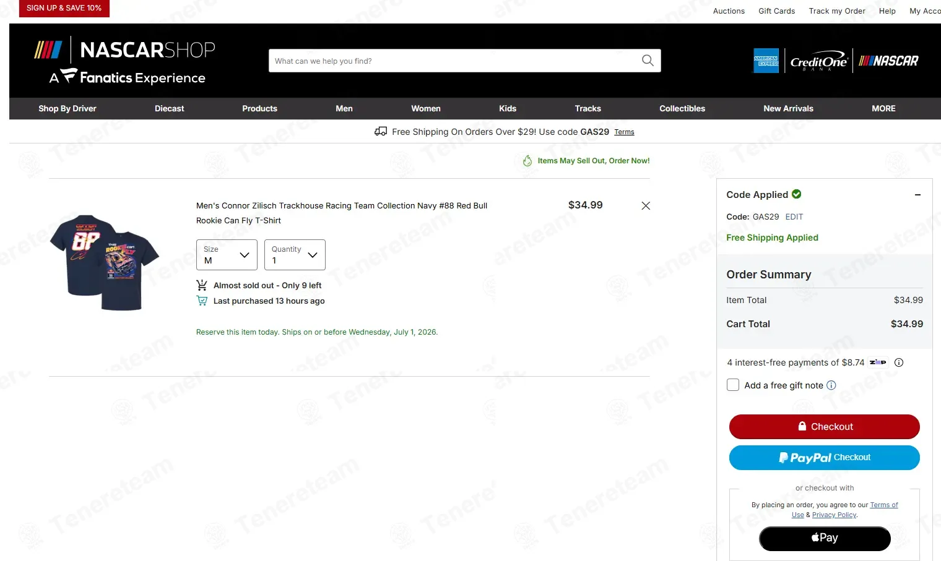Open the Terms of Use link
The width and height of the screenshot is (941, 561).
point(884,505)
